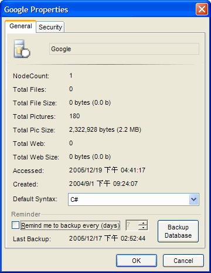Open the Default Syntax dropdown arrow
Screen dimensions: 211x273
(x=194, y=199)
